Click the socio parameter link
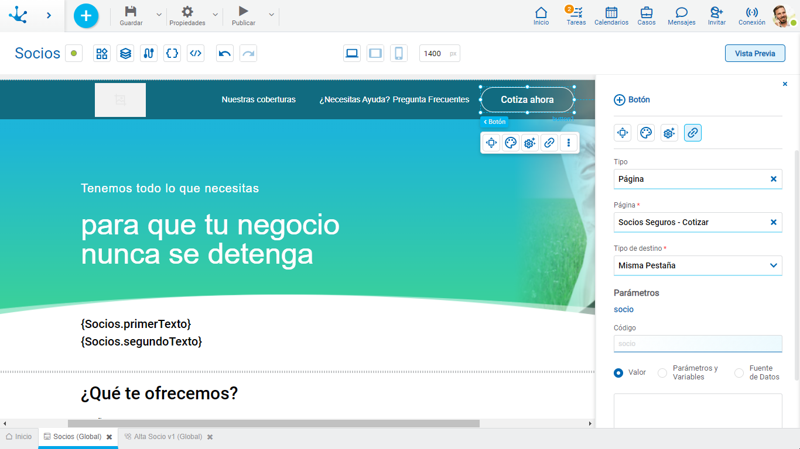 click(624, 309)
